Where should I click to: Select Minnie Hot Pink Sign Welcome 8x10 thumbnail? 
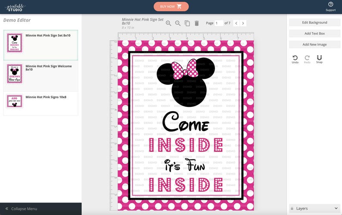[14, 74]
